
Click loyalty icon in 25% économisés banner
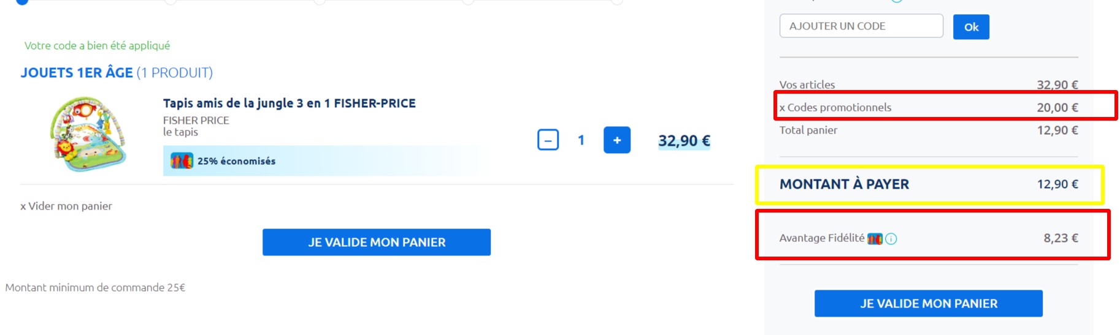click(x=182, y=161)
